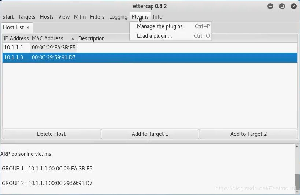Close the Host List tab
Viewport: 300px width, 195px height.
point(28,27)
